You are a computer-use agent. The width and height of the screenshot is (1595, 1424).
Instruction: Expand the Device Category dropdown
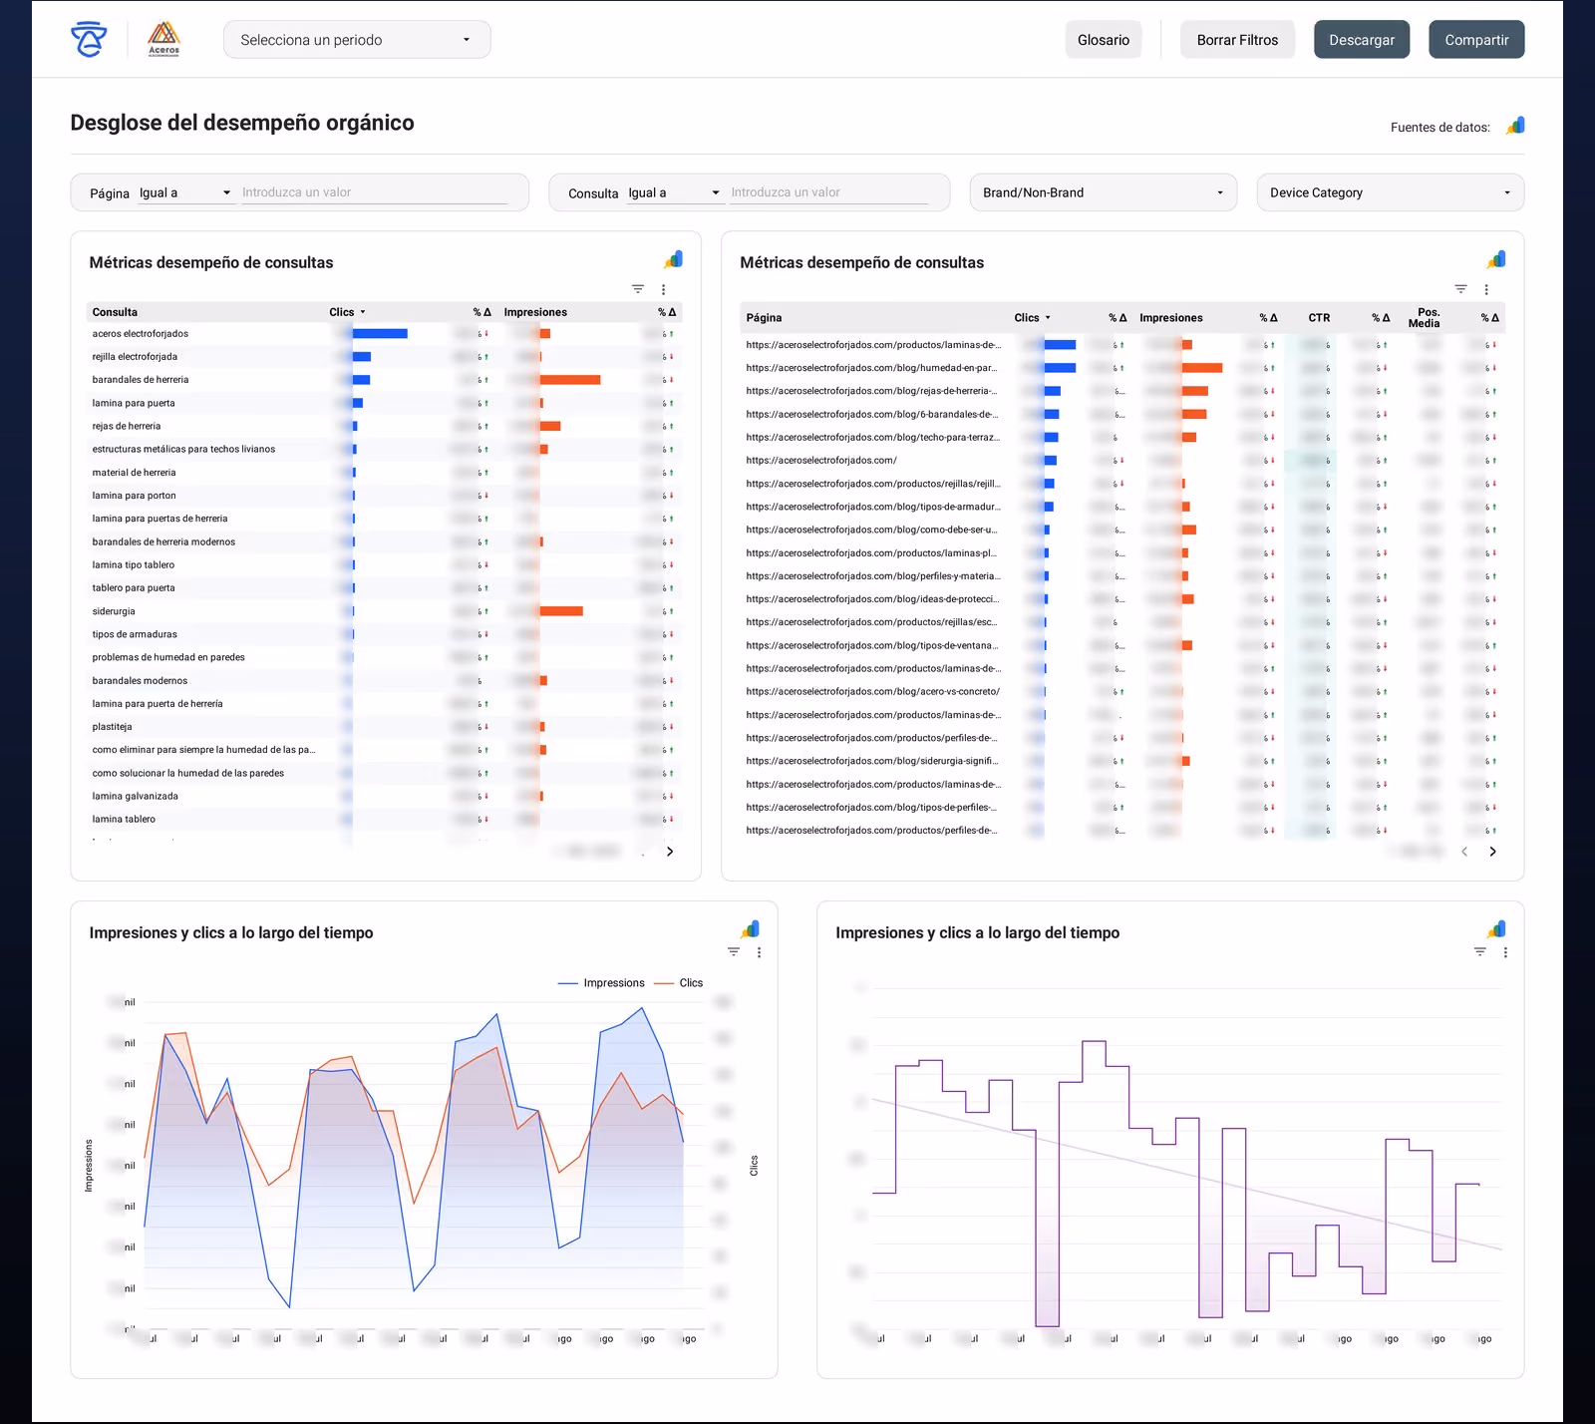coord(1390,192)
